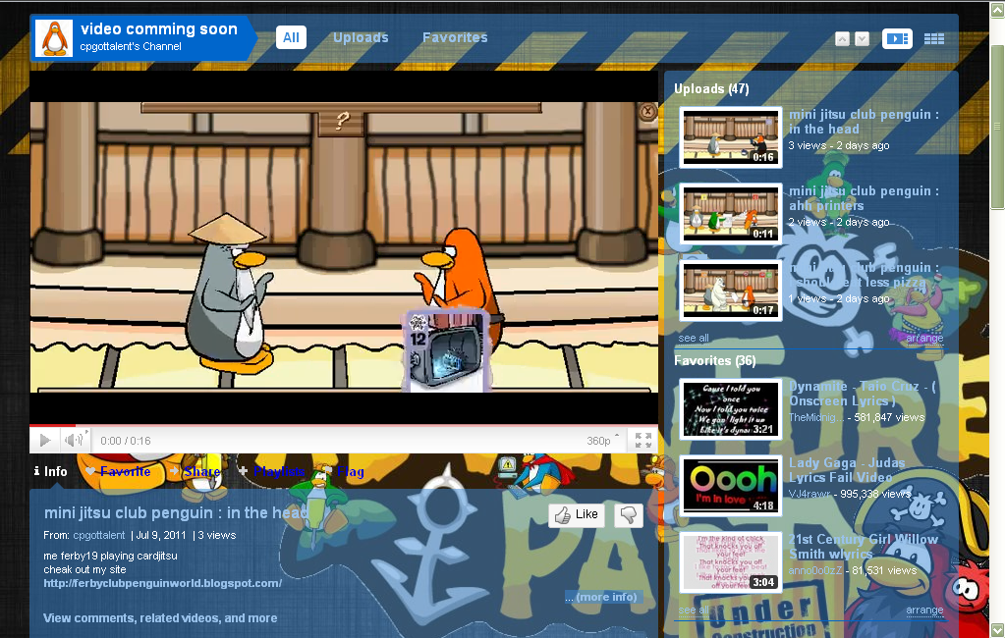The image size is (1005, 638).
Task: Open 21st Century Girl thumbnail
Action: [731, 561]
